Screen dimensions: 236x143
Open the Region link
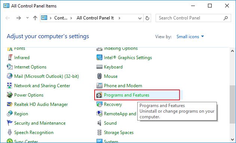(21, 114)
